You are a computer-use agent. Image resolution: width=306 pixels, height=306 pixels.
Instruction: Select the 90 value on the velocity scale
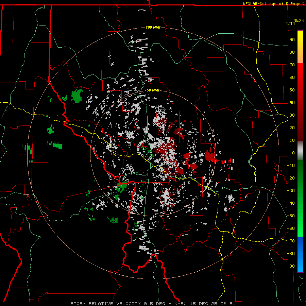292,40
